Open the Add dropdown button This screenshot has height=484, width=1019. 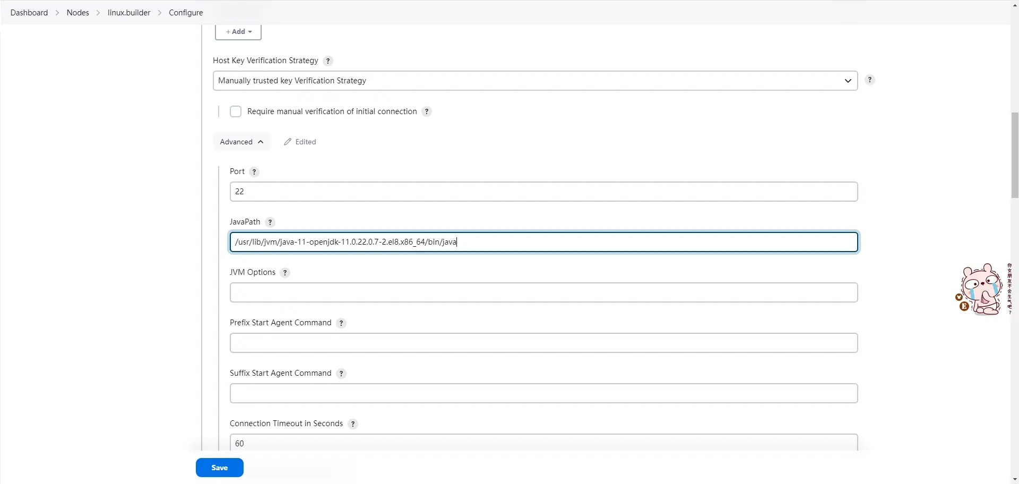click(x=238, y=32)
